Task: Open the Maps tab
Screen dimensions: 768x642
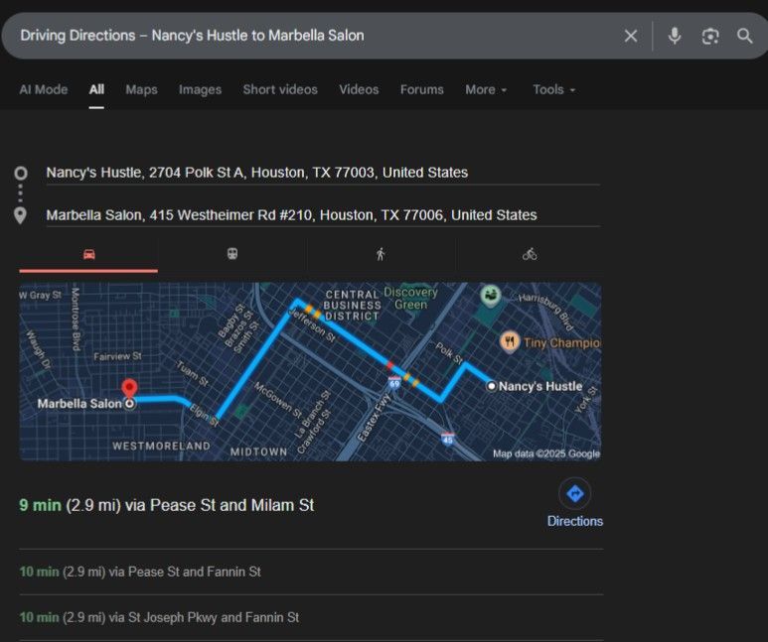Action: pos(141,89)
